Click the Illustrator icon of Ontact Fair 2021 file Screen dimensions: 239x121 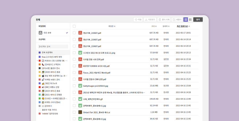tap(80, 112)
